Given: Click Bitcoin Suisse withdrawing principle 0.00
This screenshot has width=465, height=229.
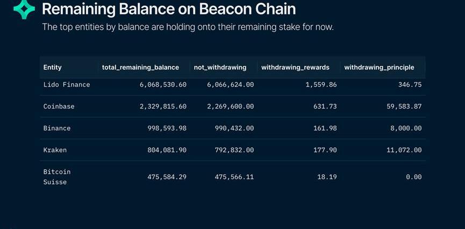Looking at the screenshot, I should pos(414,177).
